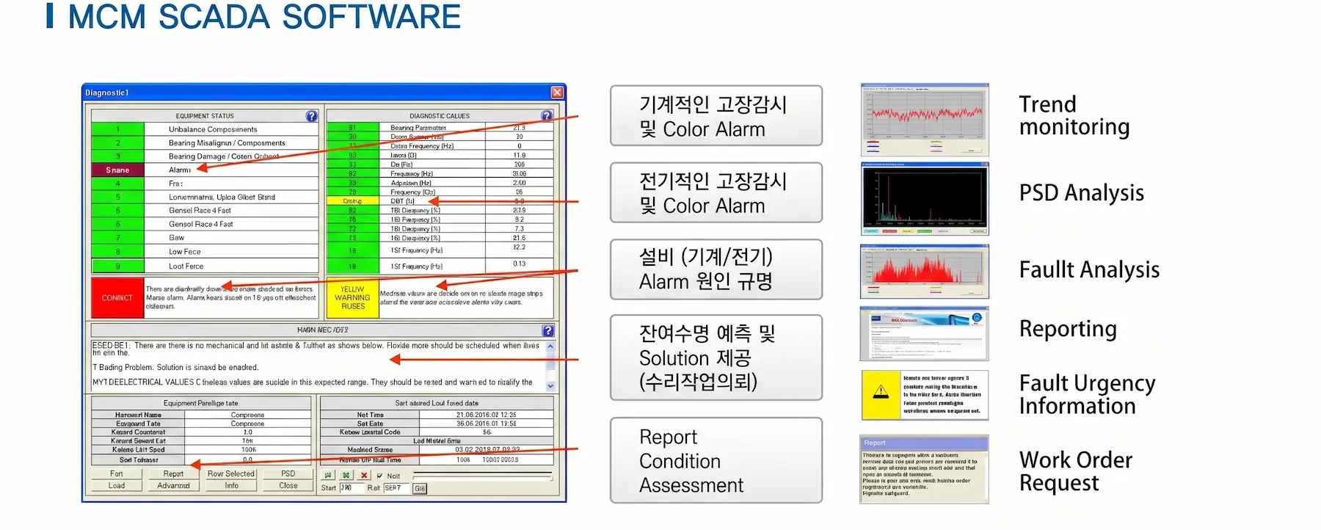Click the red X icon left of Nolt
The width and height of the screenshot is (1321, 530).
pyautogui.click(x=364, y=476)
